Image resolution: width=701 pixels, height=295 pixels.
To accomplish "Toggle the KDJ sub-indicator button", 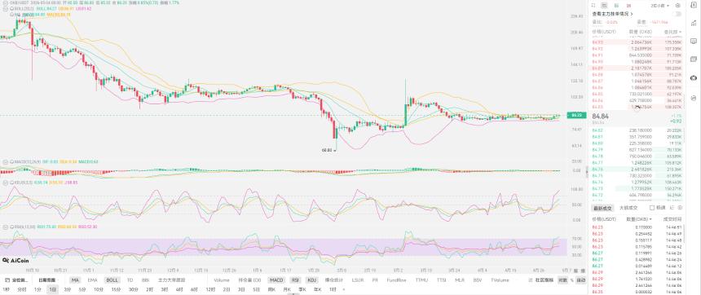I will pyautogui.click(x=312, y=280).
